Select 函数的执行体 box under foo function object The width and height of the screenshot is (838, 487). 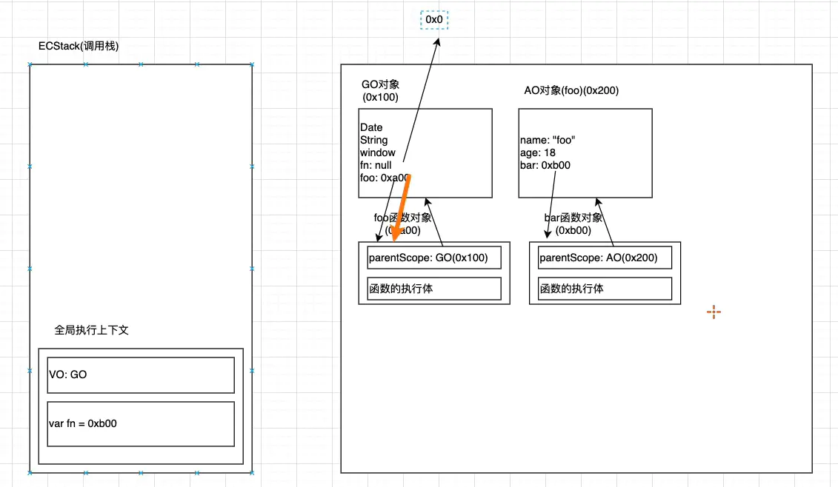pyautogui.click(x=434, y=289)
